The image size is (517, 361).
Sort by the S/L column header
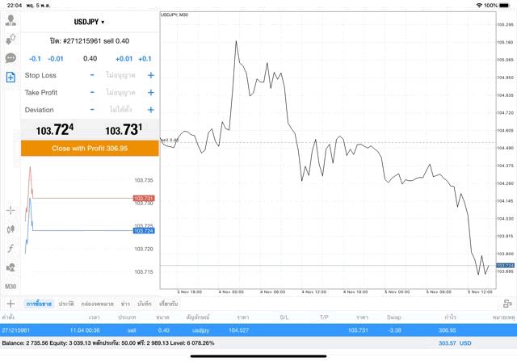pos(284,317)
